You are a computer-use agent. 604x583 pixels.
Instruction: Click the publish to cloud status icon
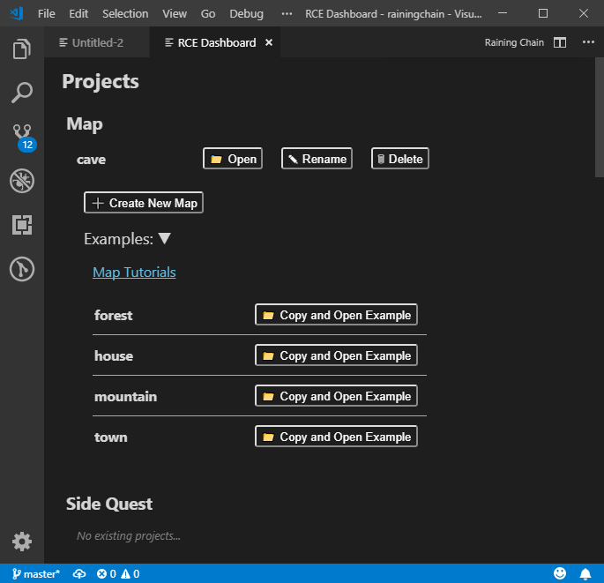click(79, 574)
